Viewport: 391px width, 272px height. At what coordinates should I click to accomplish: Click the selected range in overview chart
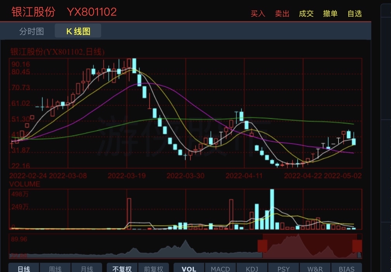(x=310, y=246)
